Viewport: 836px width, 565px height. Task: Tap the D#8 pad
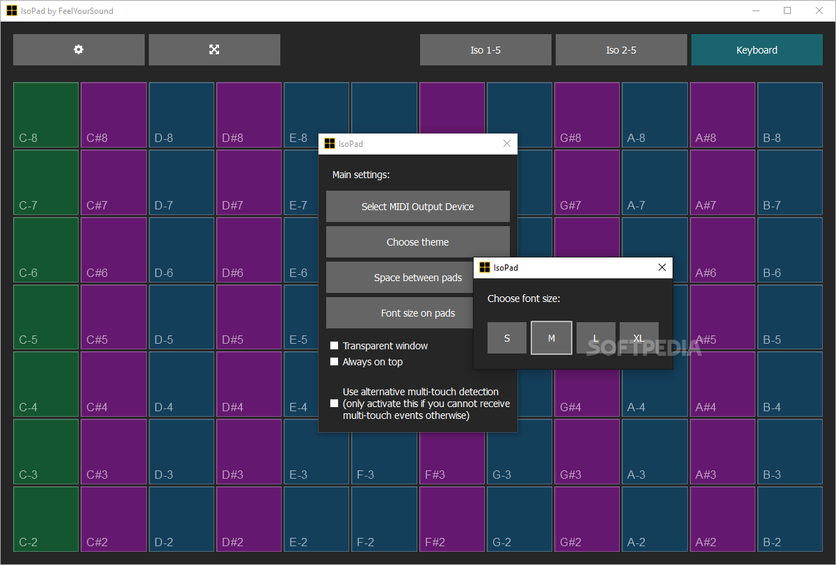pyautogui.click(x=249, y=115)
